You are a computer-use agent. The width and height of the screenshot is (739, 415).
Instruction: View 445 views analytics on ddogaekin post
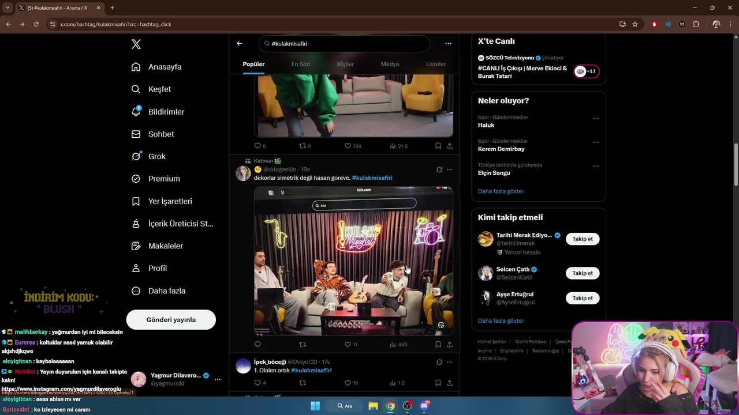tap(398, 344)
